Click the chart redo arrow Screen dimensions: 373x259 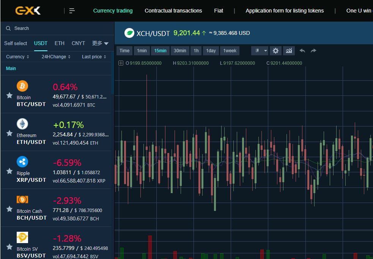coord(313,51)
